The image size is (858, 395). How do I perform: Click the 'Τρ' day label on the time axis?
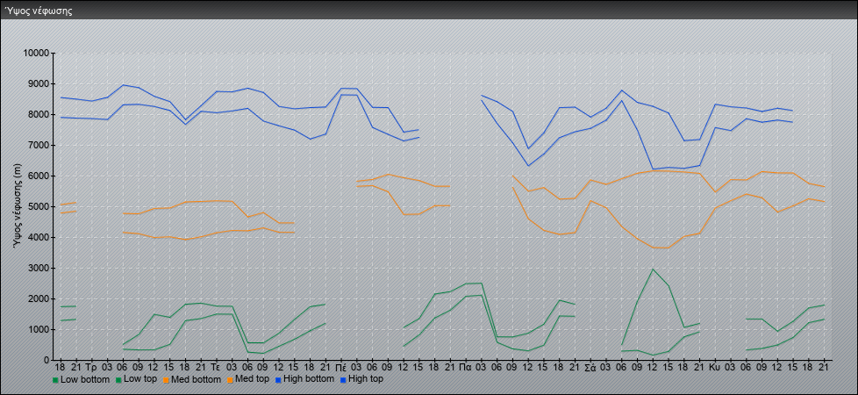(x=91, y=367)
